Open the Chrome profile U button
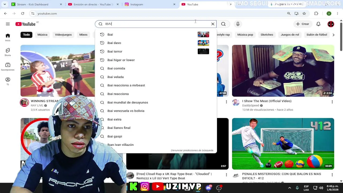Image resolution: width=343 pixels, height=193 pixels. 329,13
